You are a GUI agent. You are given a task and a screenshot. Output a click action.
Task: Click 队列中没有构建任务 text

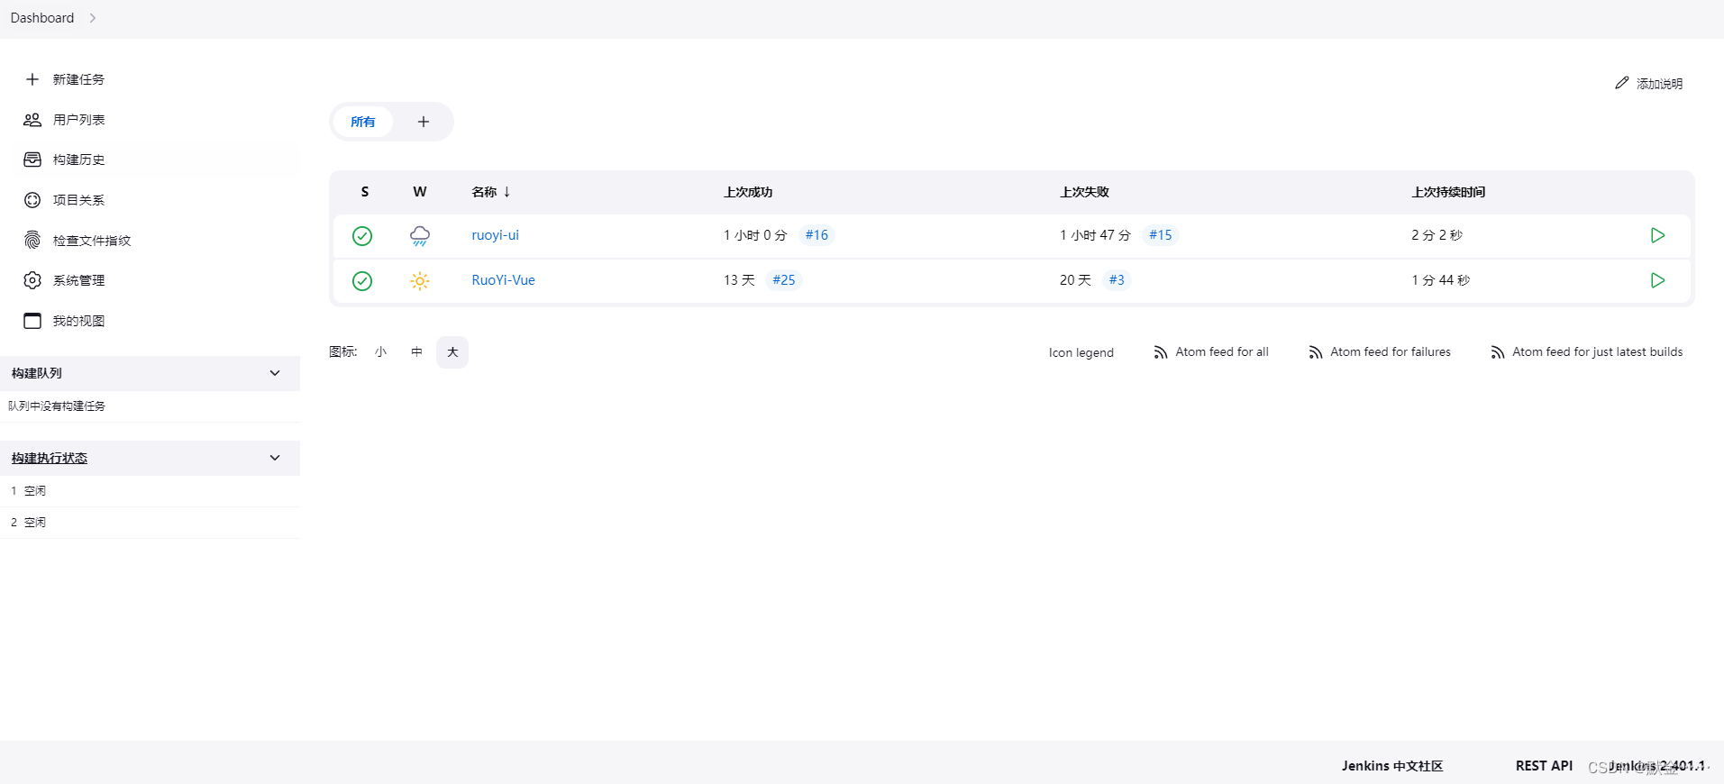pyautogui.click(x=57, y=406)
